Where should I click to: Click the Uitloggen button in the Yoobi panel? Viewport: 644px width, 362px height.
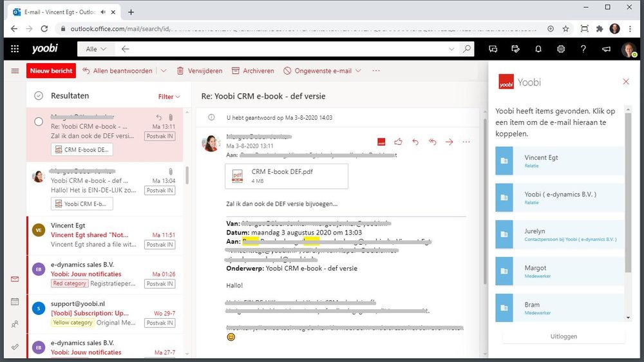pos(563,336)
